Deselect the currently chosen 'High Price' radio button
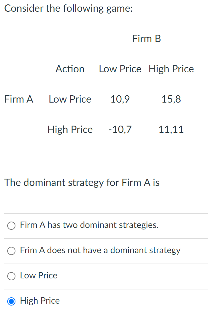This screenshot has height=315, width=208. [11, 301]
